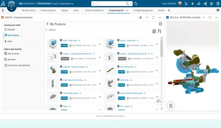Image resolution: width=221 pixels, height=128 pixels.
Task: Switch to My Documents tab
Action: 29,11
